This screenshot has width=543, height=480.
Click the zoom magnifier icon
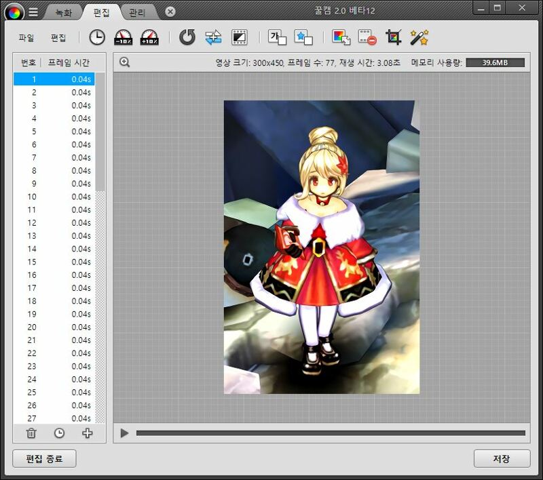point(125,62)
